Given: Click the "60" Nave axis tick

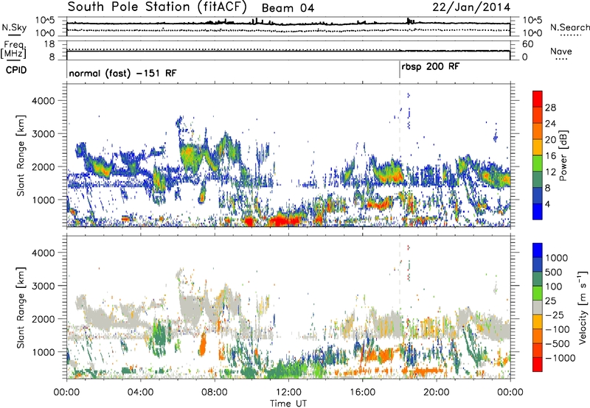Looking at the screenshot, I should [527, 44].
